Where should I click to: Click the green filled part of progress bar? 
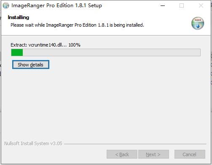(x=17, y=52)
